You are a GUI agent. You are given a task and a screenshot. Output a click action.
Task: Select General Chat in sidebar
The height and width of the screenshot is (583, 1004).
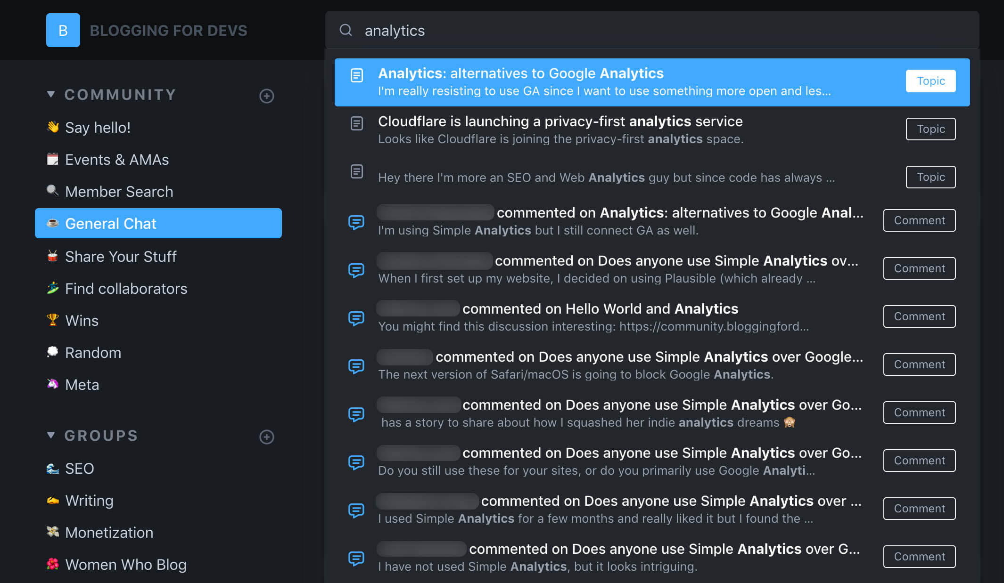pos(158,223)
